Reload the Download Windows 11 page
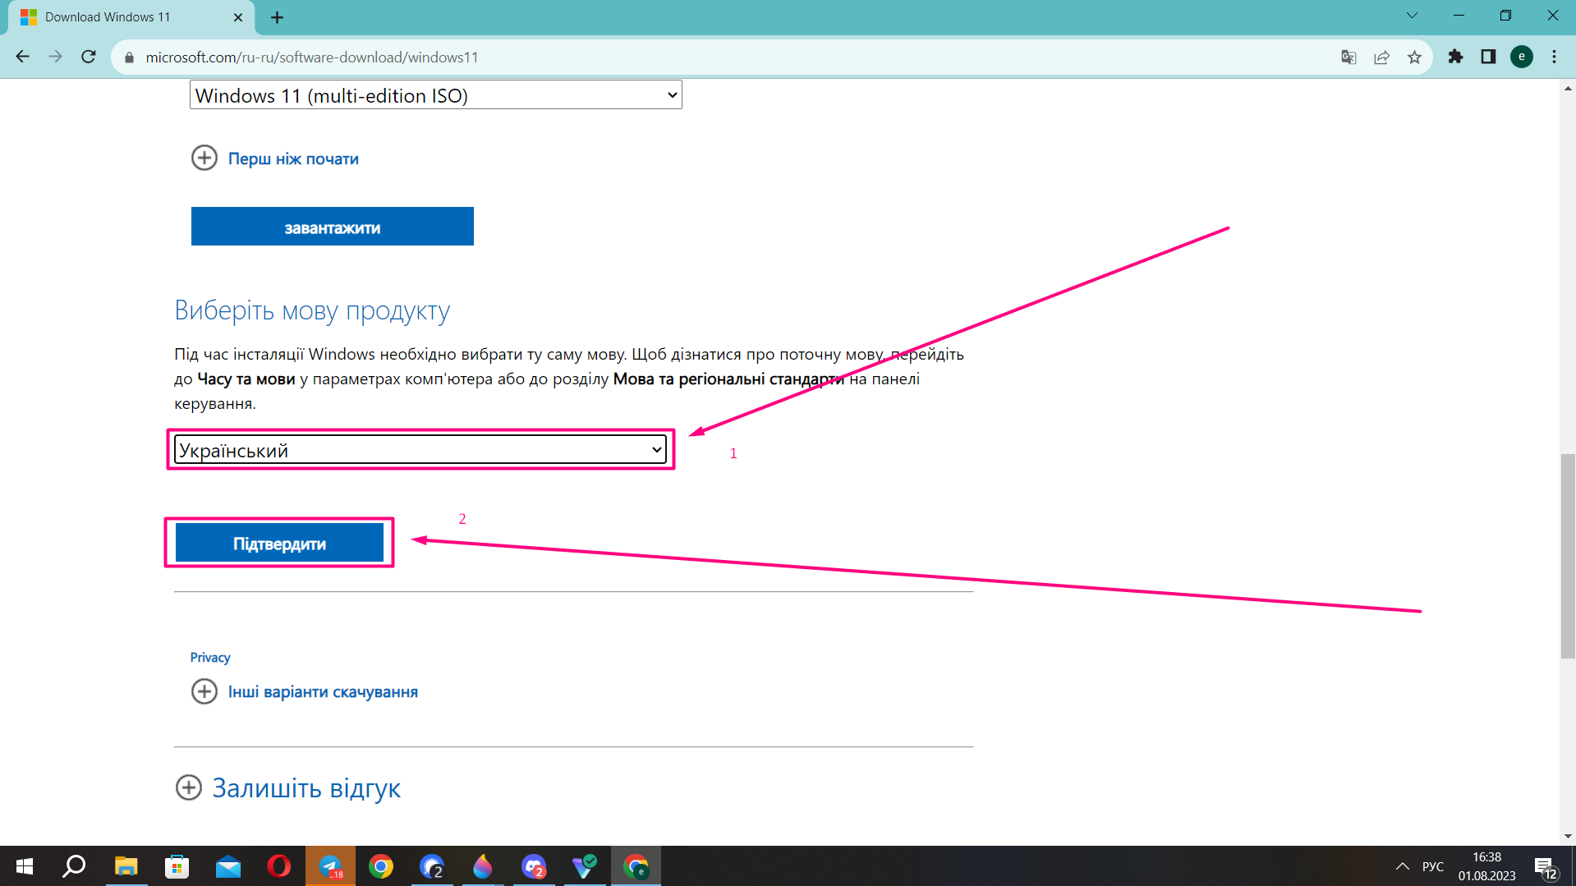The width and height of the screenshot is (1576, 886). pyautogui.click(x=89, y=57)
